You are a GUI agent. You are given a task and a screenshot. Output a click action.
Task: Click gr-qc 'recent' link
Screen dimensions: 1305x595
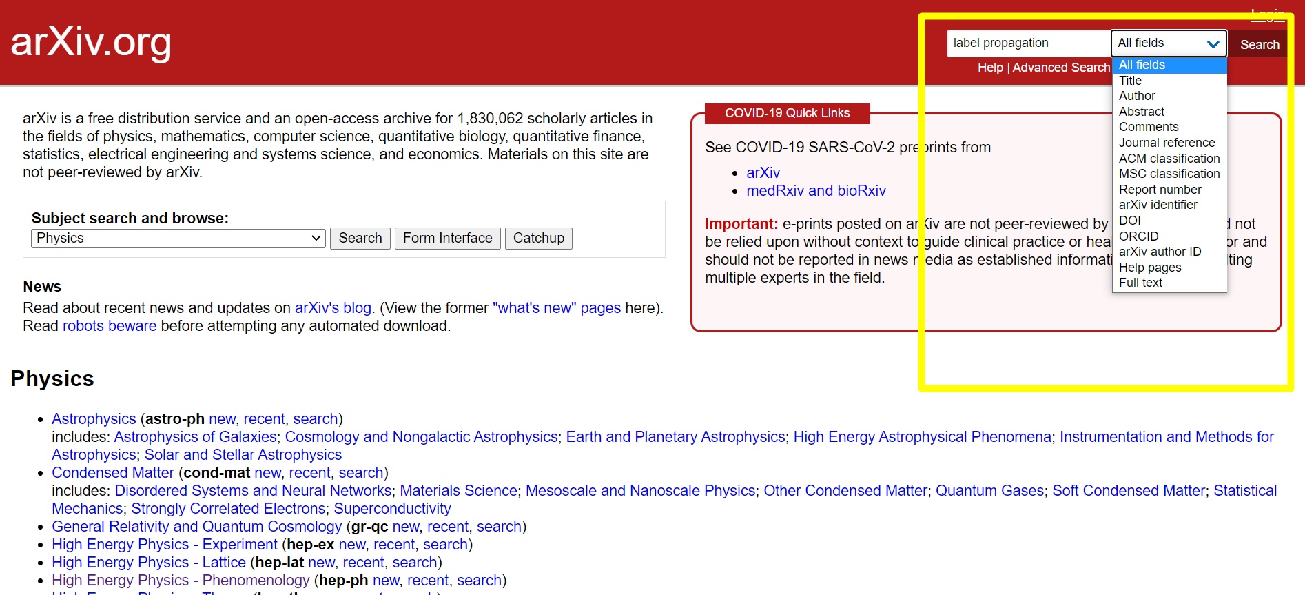[x=448, y=527]
